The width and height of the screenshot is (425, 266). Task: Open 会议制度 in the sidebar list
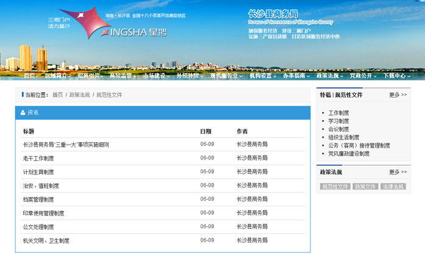point(338,129)
